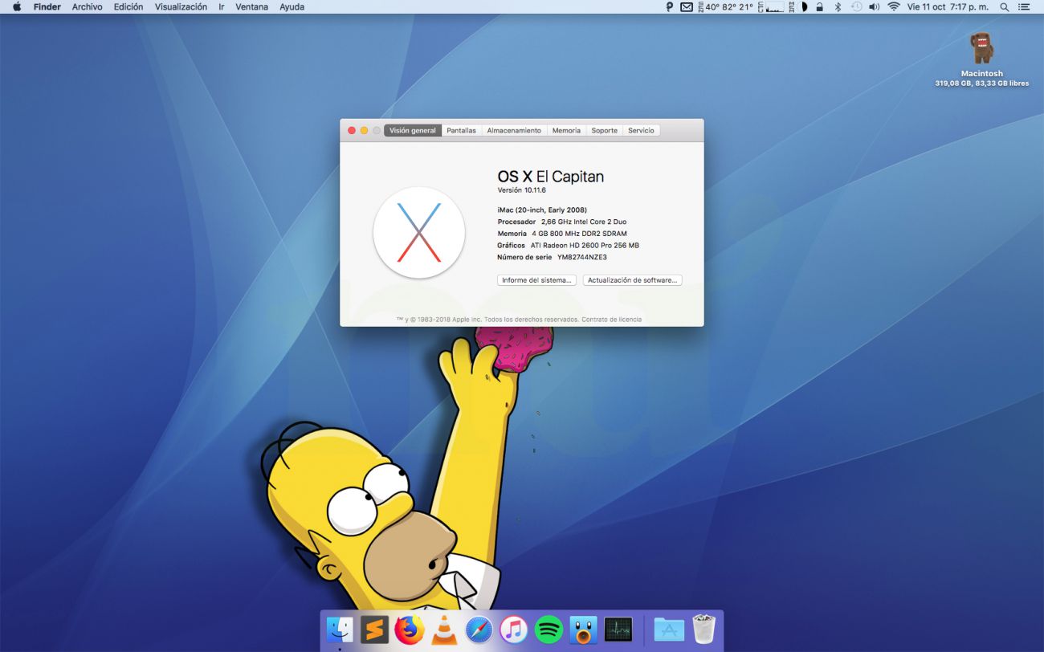Launch Safari from the dock

[479, 630]
